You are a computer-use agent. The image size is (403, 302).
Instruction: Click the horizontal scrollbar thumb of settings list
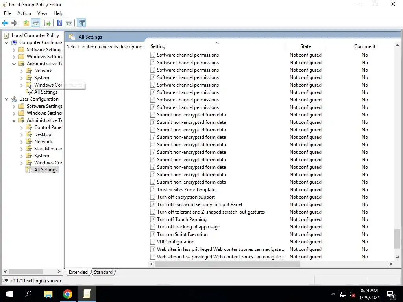(227, 264)
